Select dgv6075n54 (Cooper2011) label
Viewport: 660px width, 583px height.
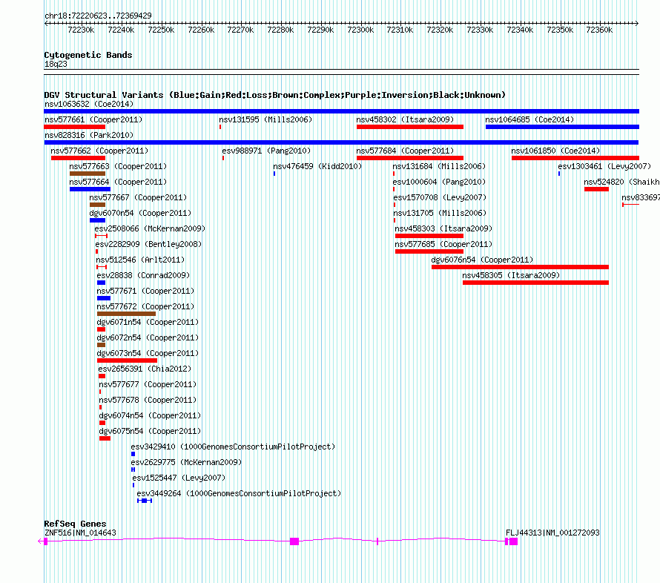(150, 431)
